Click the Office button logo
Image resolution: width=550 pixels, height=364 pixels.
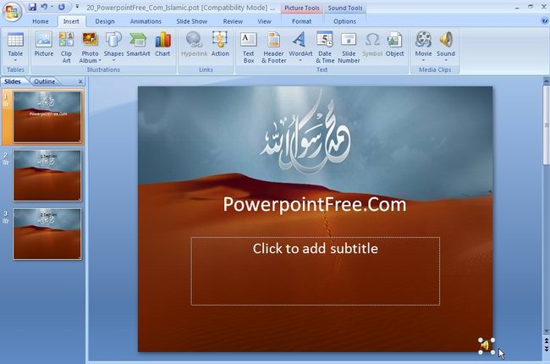(x=13, y=12)
